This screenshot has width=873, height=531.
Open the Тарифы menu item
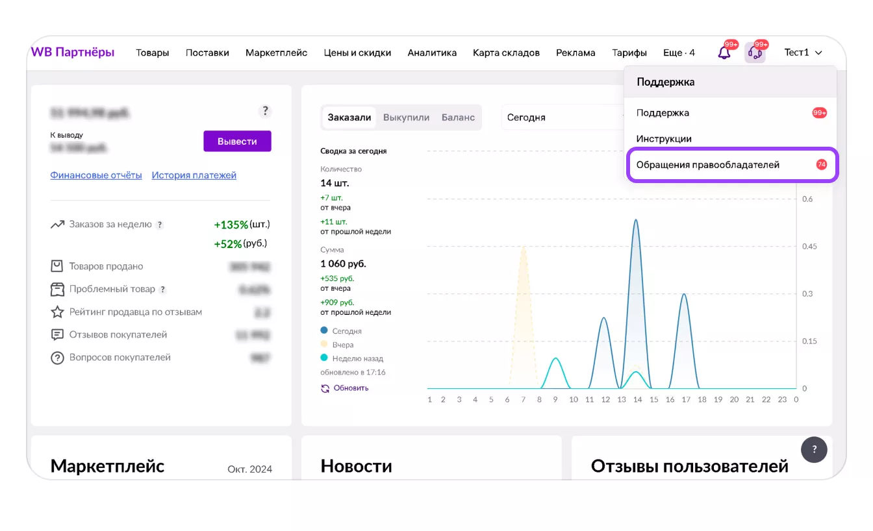[x=629, y=53]
